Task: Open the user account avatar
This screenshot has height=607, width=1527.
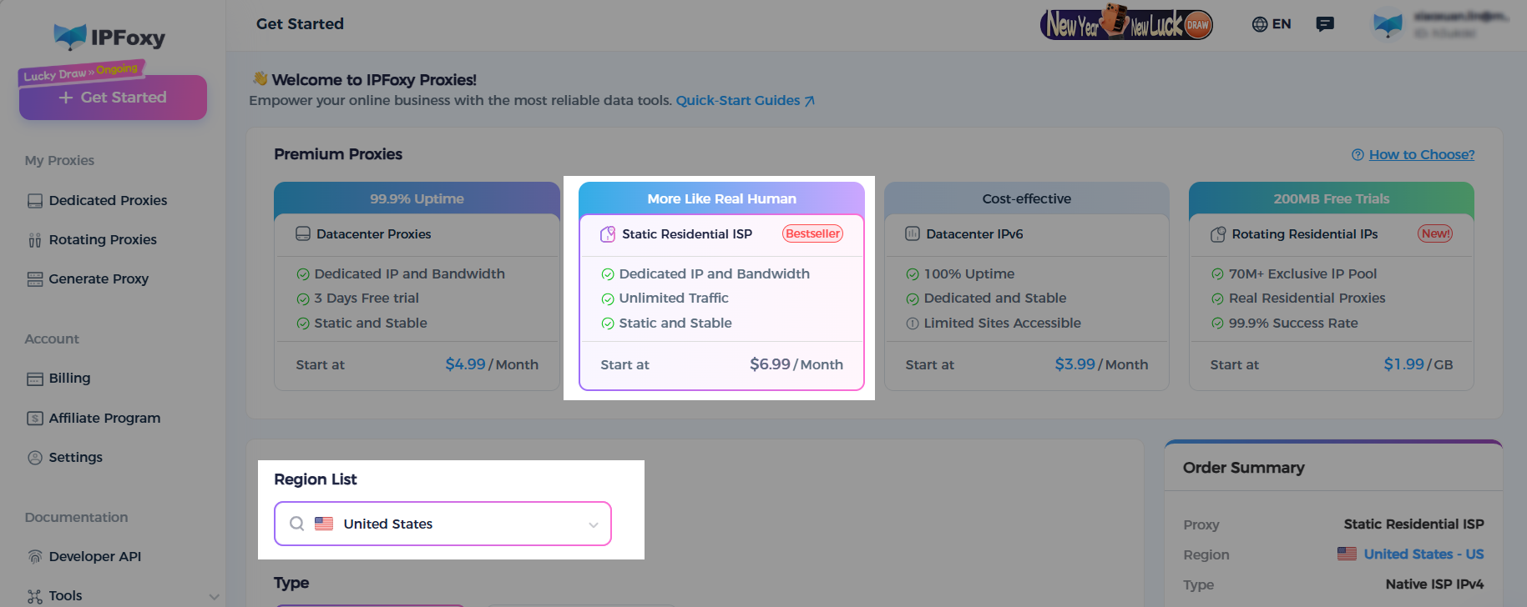Action: [1388, 25]
